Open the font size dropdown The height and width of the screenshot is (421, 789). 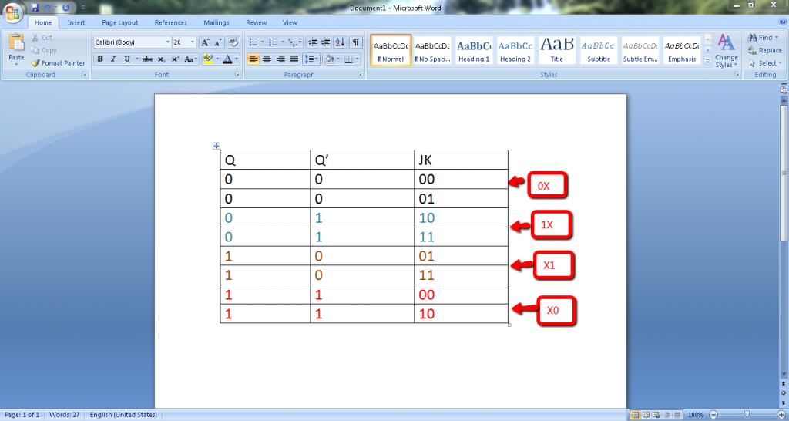[193, 43]
